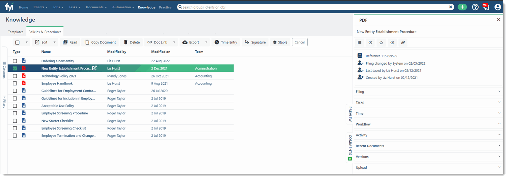Open the Clients menu

point(41,7)
